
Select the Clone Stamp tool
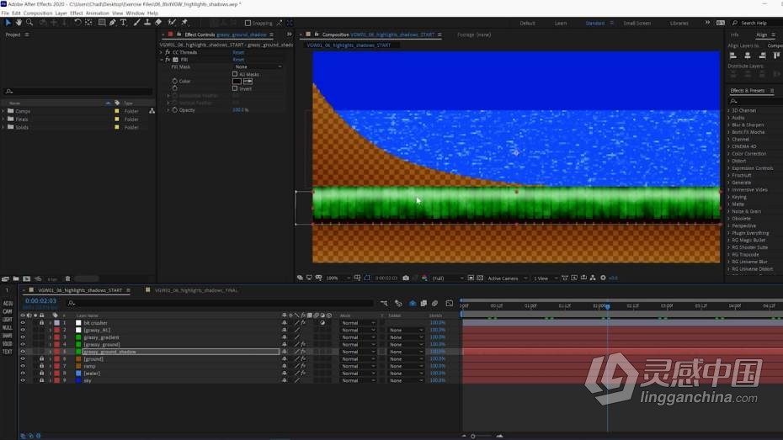(x=147, y=23)
